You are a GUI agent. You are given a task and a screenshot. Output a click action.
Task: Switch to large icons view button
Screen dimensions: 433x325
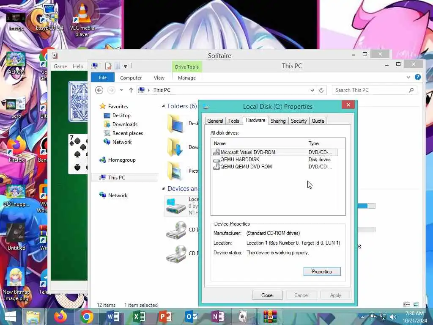tap(416, 305)
